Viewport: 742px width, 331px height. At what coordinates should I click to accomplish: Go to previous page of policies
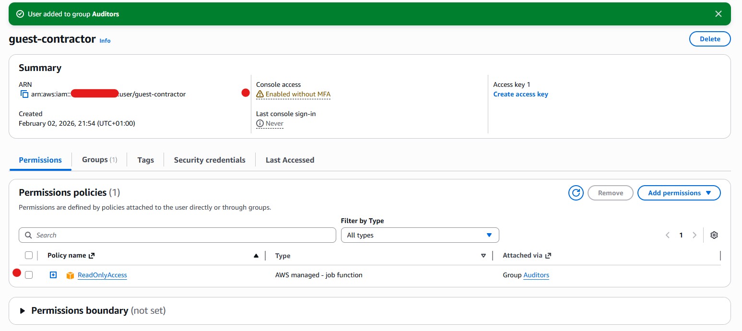(x=667, y=235)
